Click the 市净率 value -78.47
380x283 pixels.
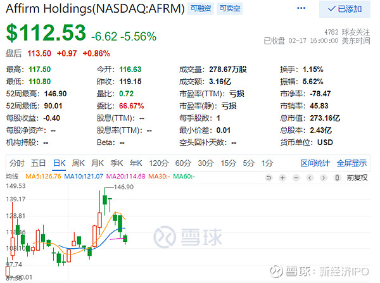[320, 94]
